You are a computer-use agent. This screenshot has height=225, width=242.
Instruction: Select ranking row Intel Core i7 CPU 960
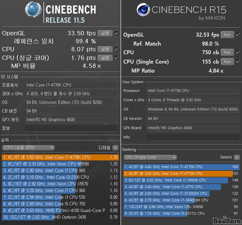tap(60, 190)
